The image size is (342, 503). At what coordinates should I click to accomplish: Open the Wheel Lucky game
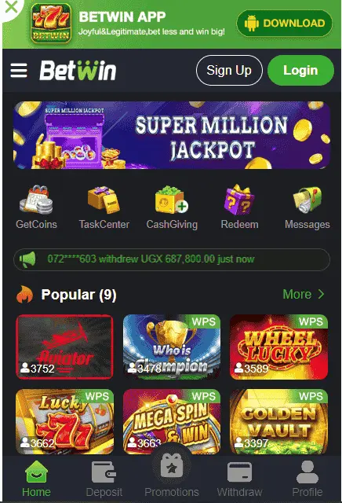pos(278,347)
